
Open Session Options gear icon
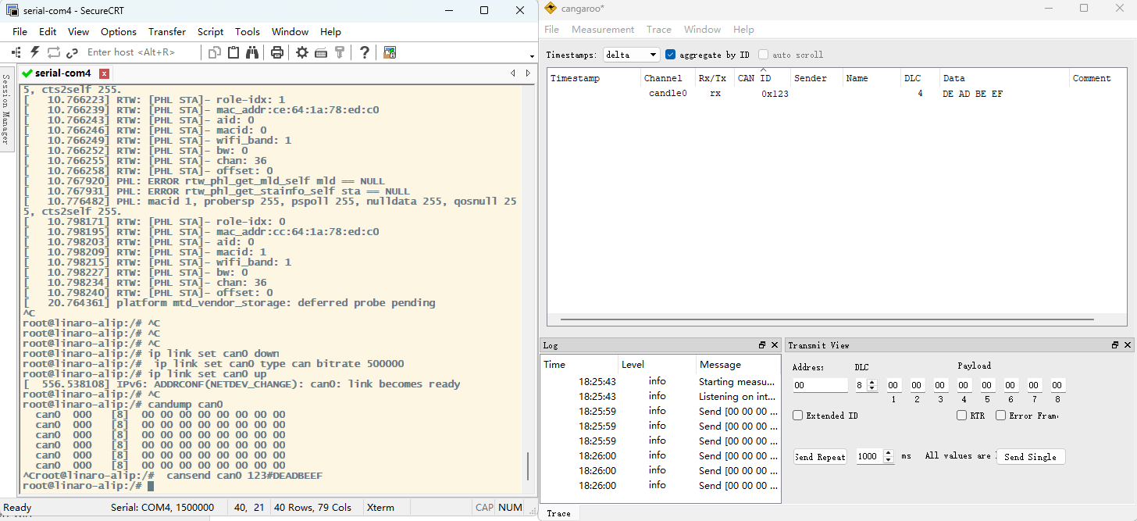coord(301,52)
